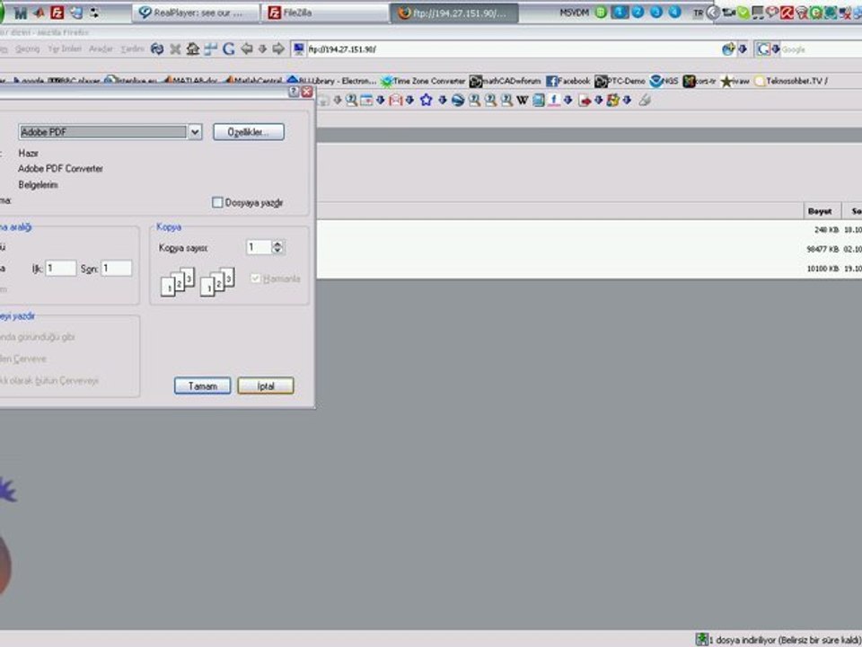The image size is (862, 647).
Task: Switch to MSVDM virtual desktop 3
Action: coord(655,12)
